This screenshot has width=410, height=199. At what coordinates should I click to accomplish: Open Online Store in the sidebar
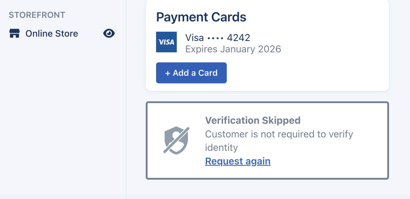pos(52,34)
